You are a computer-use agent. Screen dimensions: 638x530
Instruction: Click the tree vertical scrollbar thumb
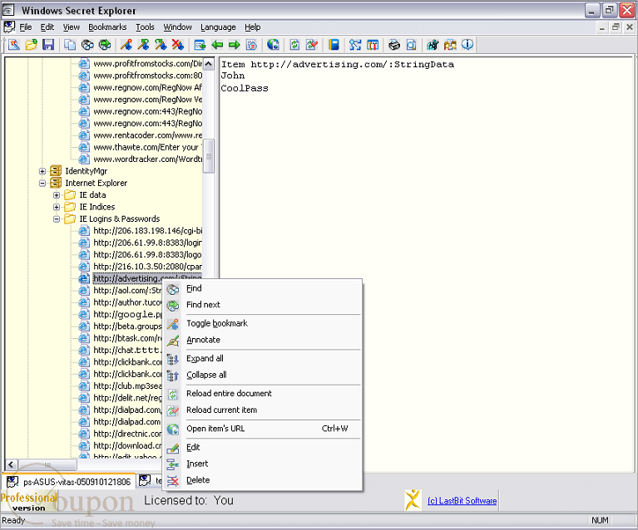(x=208, y=156)
